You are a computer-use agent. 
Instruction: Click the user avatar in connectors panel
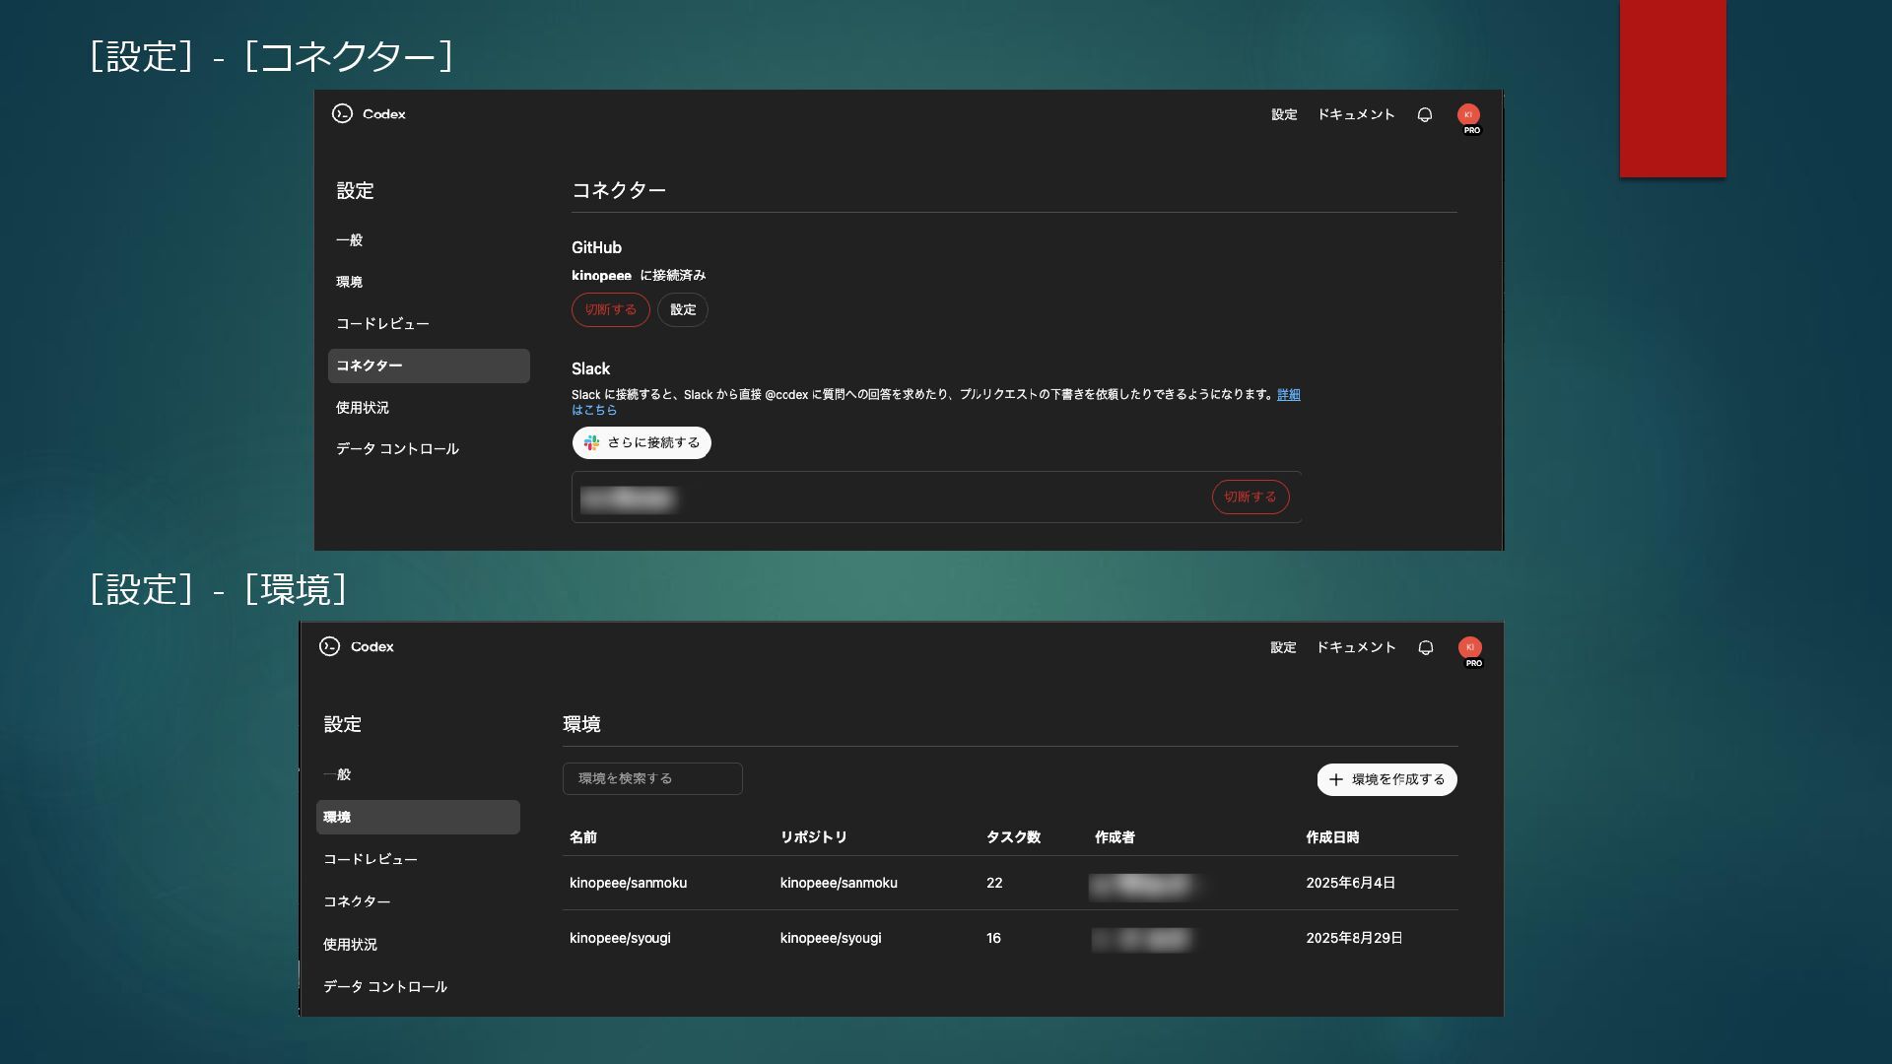coord(1468,115)
